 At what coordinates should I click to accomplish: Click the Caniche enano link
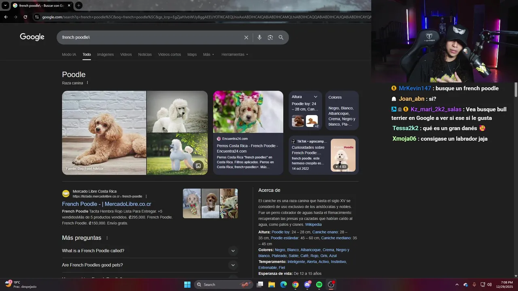click(325, 232)
